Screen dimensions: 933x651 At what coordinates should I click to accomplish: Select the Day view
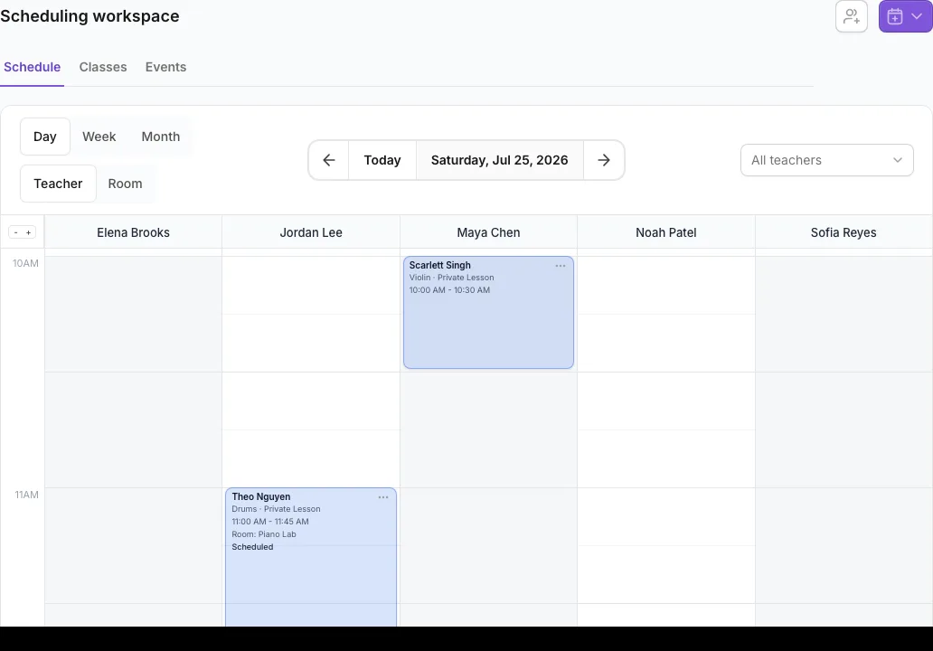45,137
